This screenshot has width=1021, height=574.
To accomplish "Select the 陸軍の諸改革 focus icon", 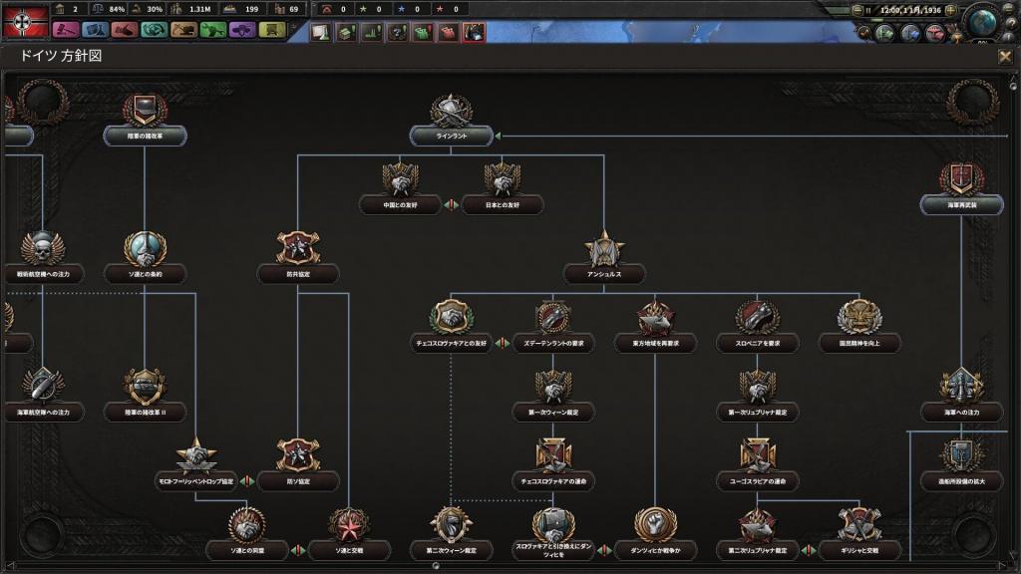I will click(145, 111).
